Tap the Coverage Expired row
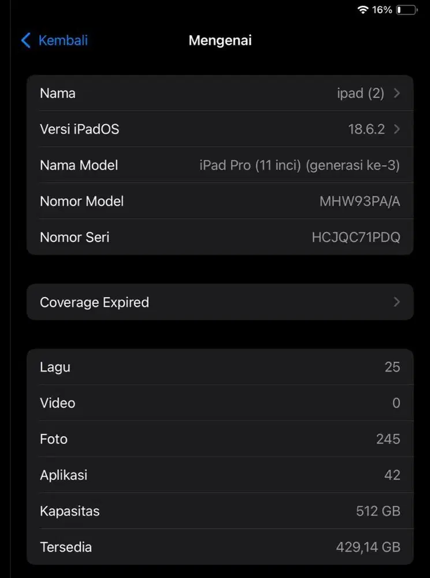This screenshot has height=578, width=430. (220, 302)
